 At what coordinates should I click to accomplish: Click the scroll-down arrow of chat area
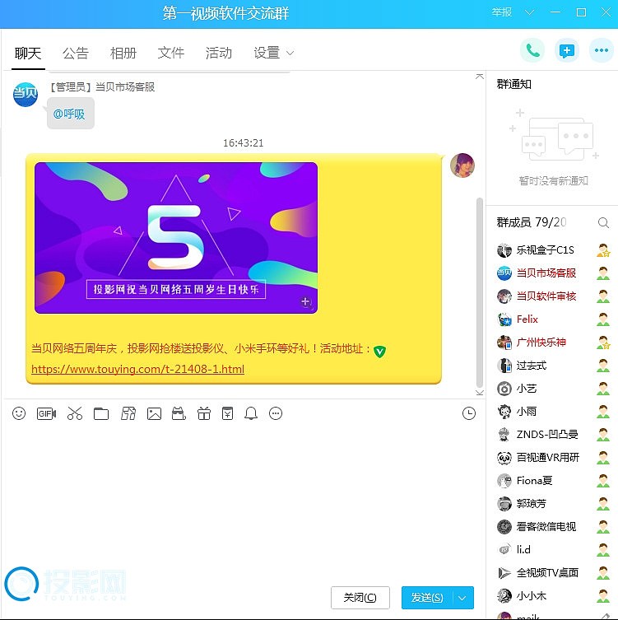click(x=480, y=393)
